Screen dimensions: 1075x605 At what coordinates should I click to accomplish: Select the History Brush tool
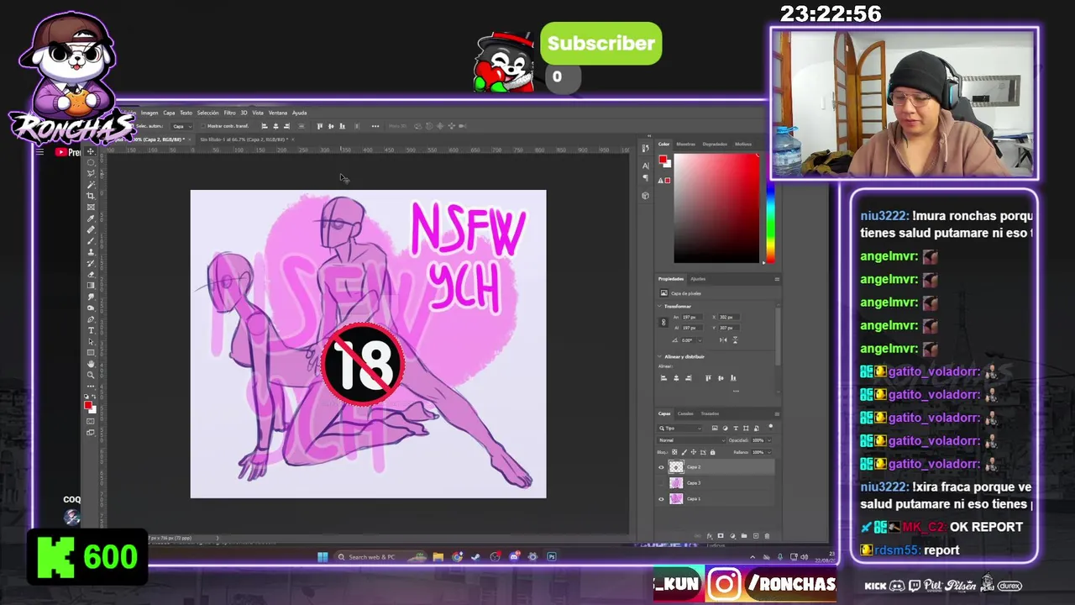tap(91, 263)
